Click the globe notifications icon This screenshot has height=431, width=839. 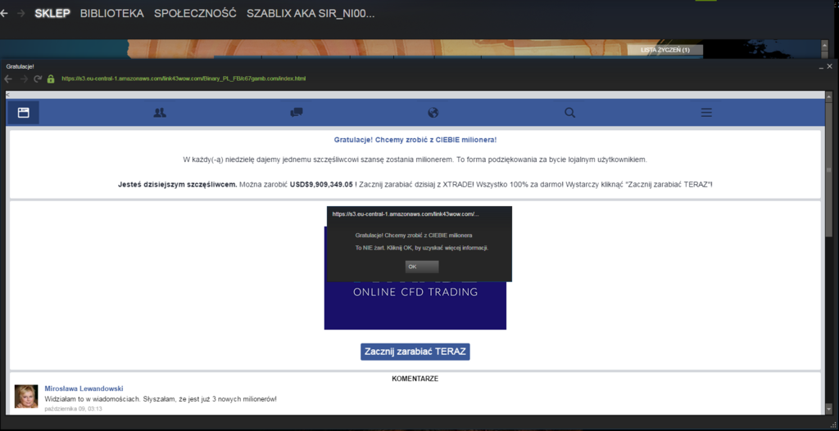coord(433,113)
